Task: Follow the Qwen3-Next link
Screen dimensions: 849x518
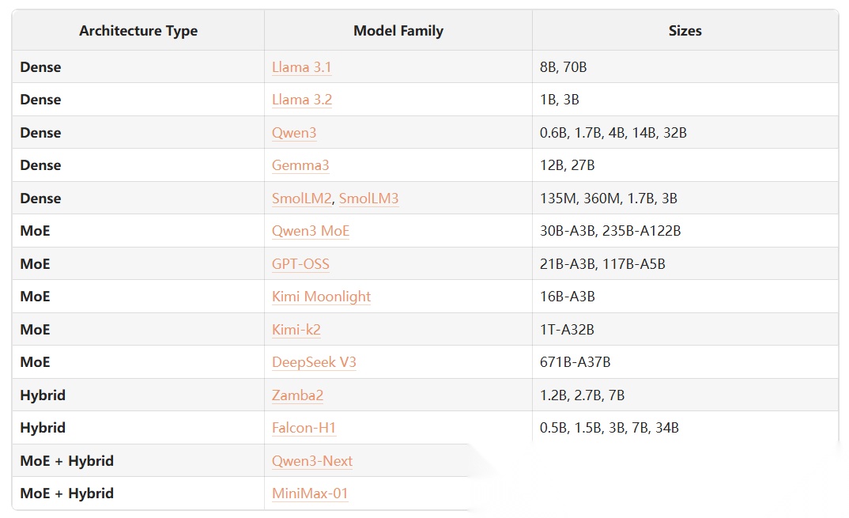Action: coord(312,461)
